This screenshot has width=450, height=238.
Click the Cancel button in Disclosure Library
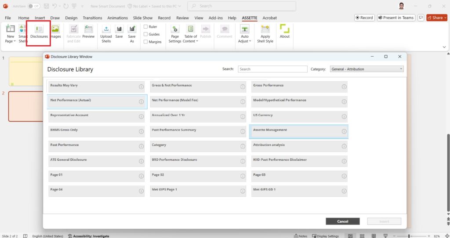coord(343,221)
